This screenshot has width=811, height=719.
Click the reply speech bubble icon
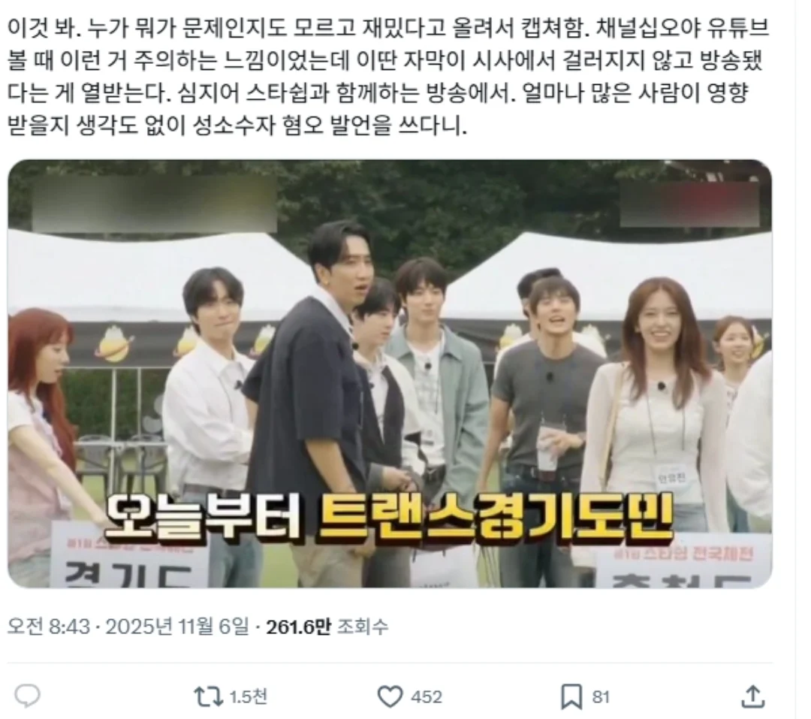[27, 696]
